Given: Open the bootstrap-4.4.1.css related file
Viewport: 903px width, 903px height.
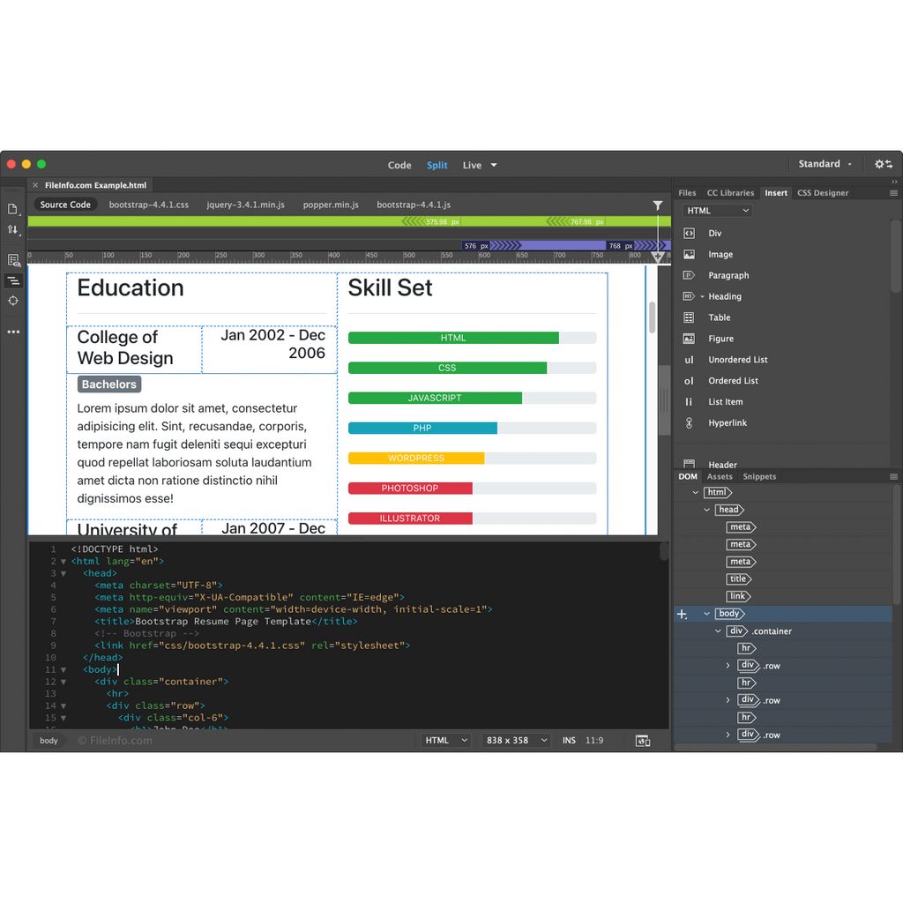Looking at the screenshot, I should (149, 205).
